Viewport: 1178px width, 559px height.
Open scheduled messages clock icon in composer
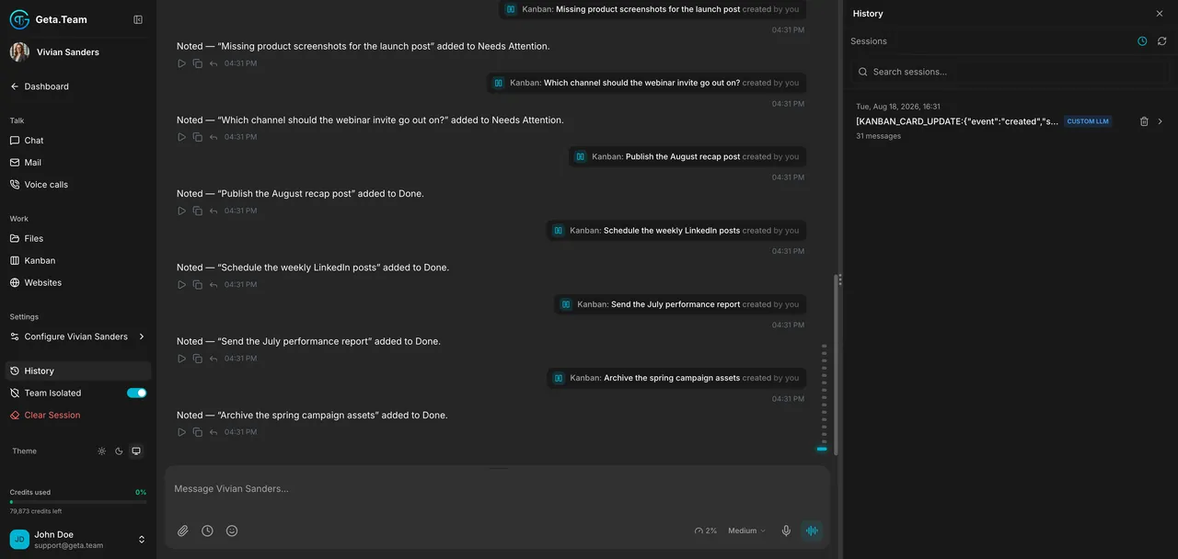pos(207,530)
